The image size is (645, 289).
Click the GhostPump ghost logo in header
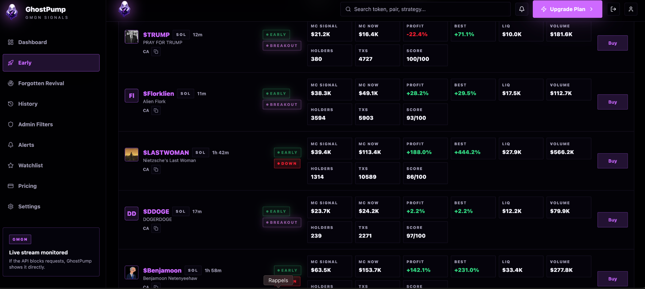click(x=124, y=9)
